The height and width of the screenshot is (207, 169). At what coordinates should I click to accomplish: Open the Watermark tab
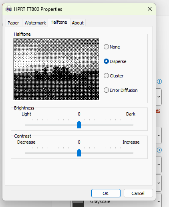35,23
